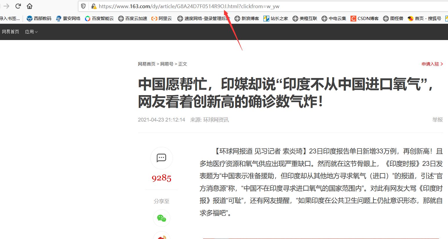Open the 站长之家 bookmark

click(276, 19)
